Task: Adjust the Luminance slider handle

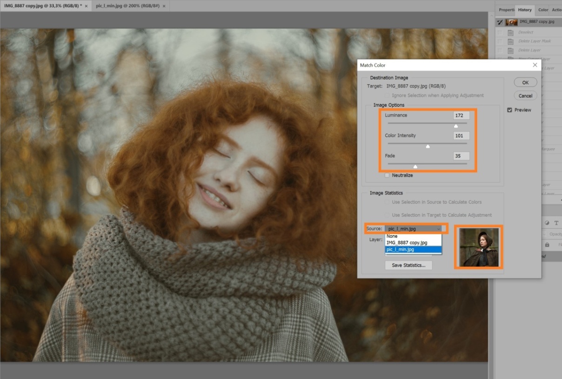Action: tap(456, 125)
